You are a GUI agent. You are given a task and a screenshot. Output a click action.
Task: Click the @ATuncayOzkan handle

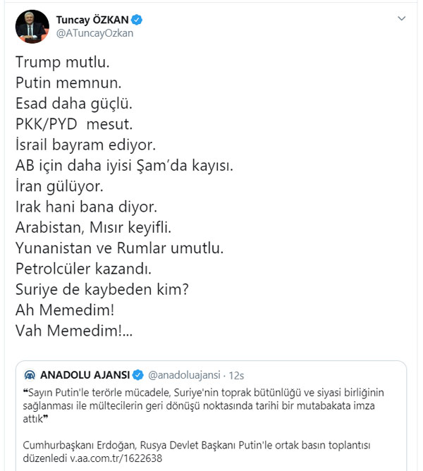click(x=94, y=32)
